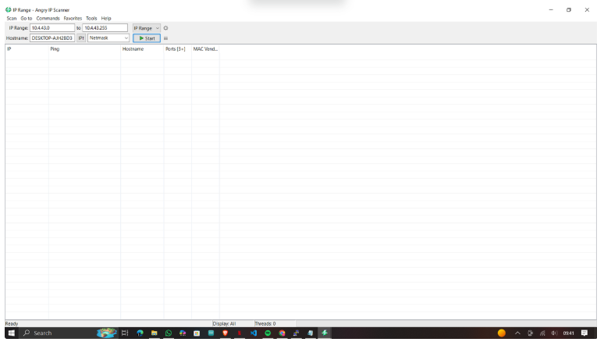The width and height of the screenshot is (604, 342).
Task: Open the Tools menu
Action: tap(91, 19)
